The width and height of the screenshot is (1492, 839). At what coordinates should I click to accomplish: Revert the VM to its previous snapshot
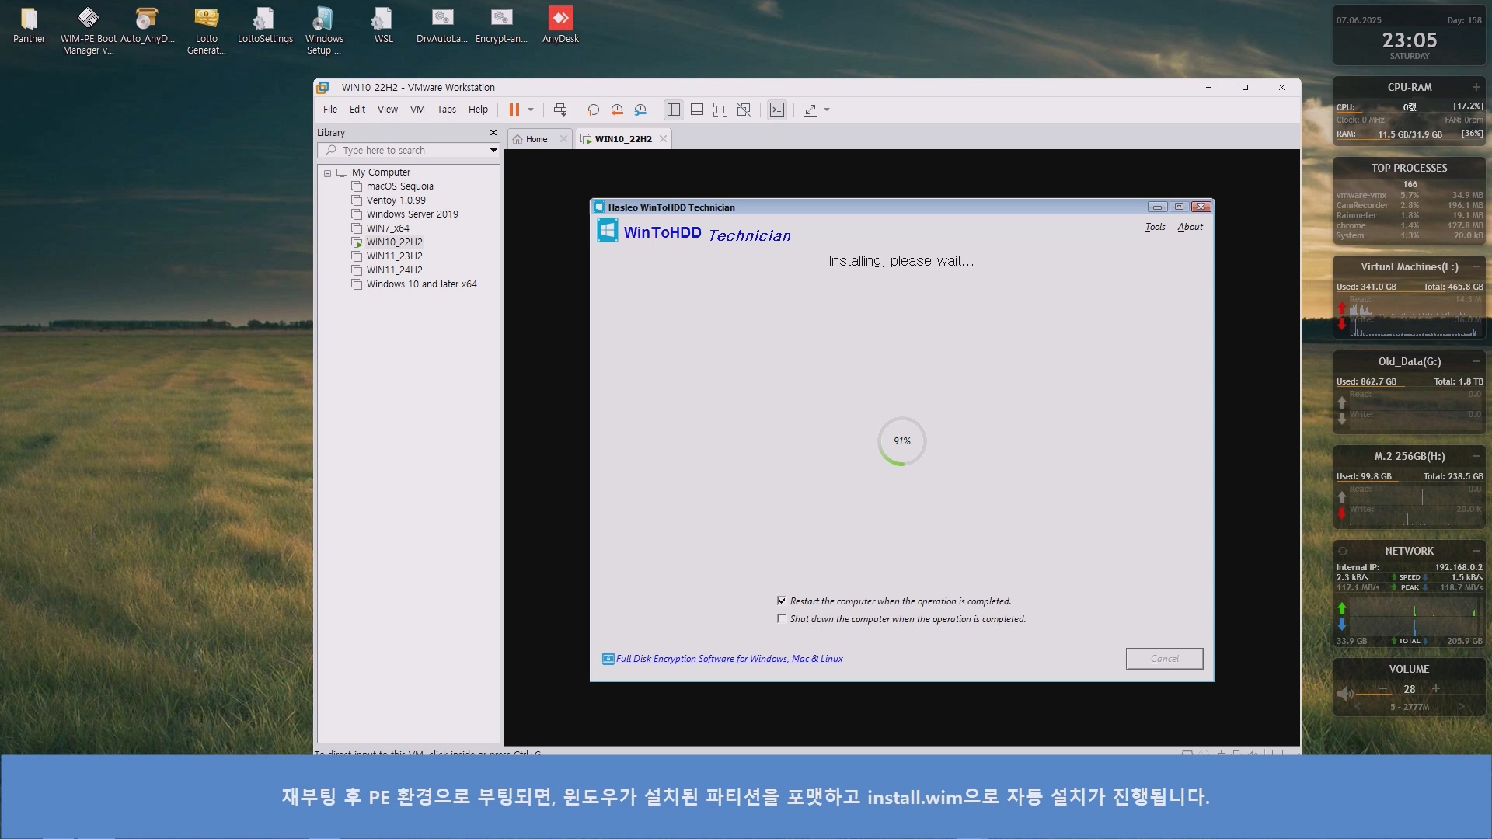[617, 110]
